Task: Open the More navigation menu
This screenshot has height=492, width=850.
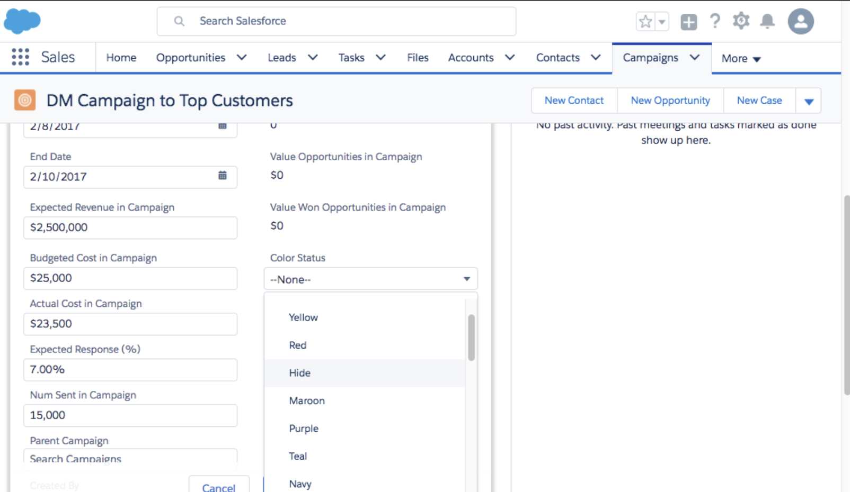Action: pyautogui.click(x=741, y=58)
